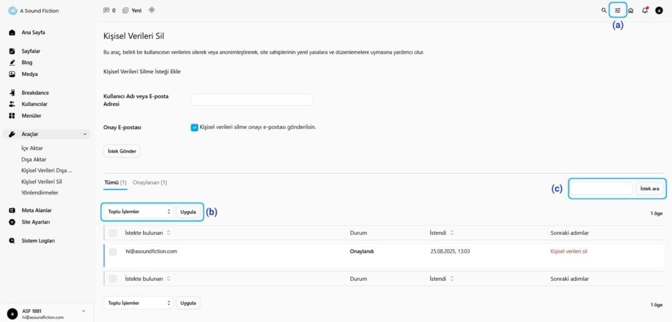Expand the ASF 1881 account menu

pos(83,311)
